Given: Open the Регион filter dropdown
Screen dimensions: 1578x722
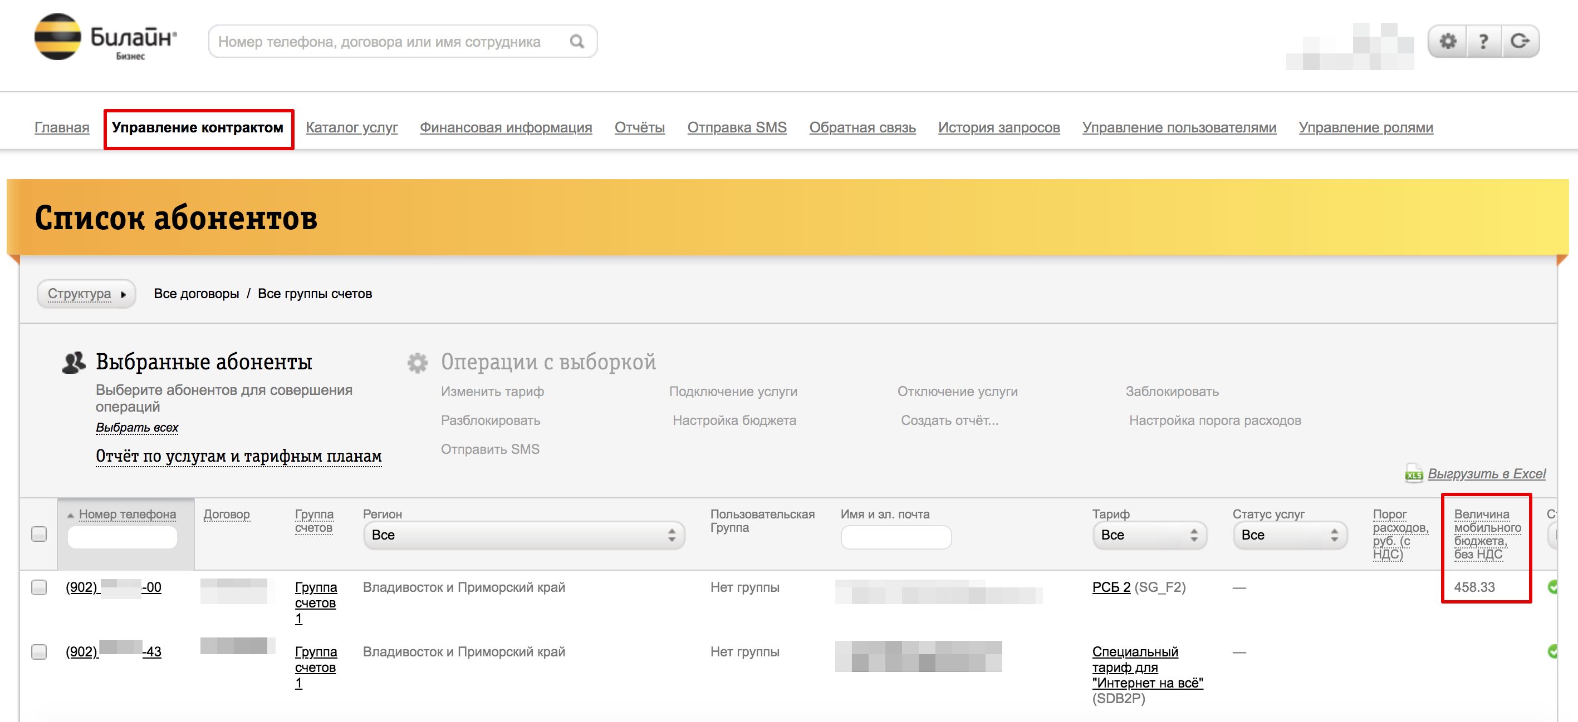Looking at the screenshot, I should tap(524, 535).
